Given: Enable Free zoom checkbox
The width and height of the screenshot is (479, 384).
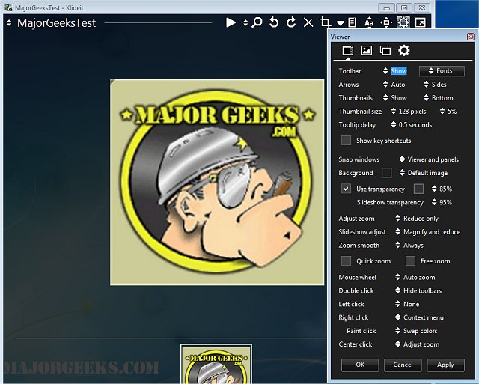Looking at the screenshot, I should (x=410, y=261).
